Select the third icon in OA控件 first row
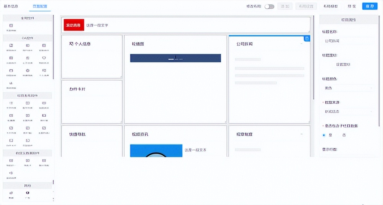383x205 pixels. click(x=44, y=46)
